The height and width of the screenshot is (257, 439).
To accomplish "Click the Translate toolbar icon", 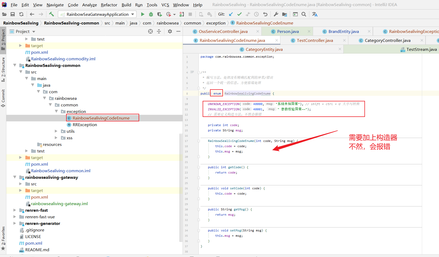I will pos(315,14).
